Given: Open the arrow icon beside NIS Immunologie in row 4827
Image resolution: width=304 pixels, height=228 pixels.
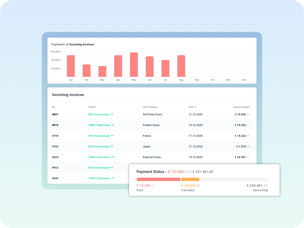Looking at the screenshot, I should click(112, 114).
